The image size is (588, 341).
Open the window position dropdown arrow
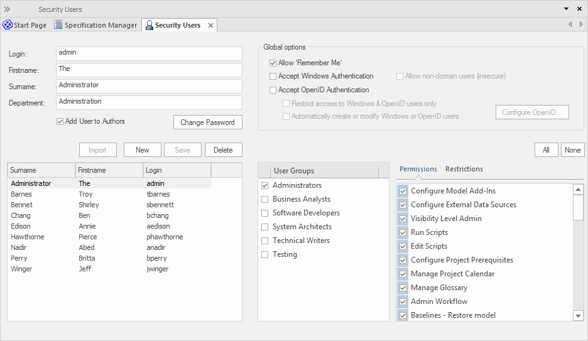tap(565, 9)
